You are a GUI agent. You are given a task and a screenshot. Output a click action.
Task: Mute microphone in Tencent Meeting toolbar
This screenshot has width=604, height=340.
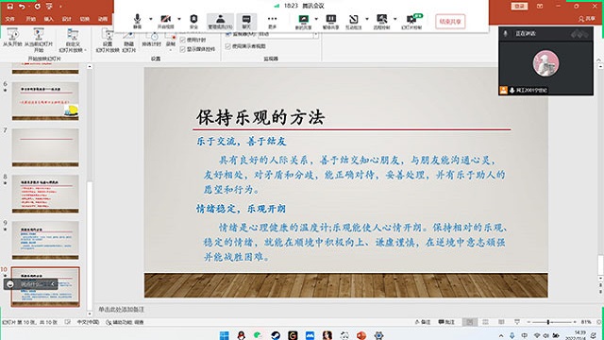pos(137,21)
